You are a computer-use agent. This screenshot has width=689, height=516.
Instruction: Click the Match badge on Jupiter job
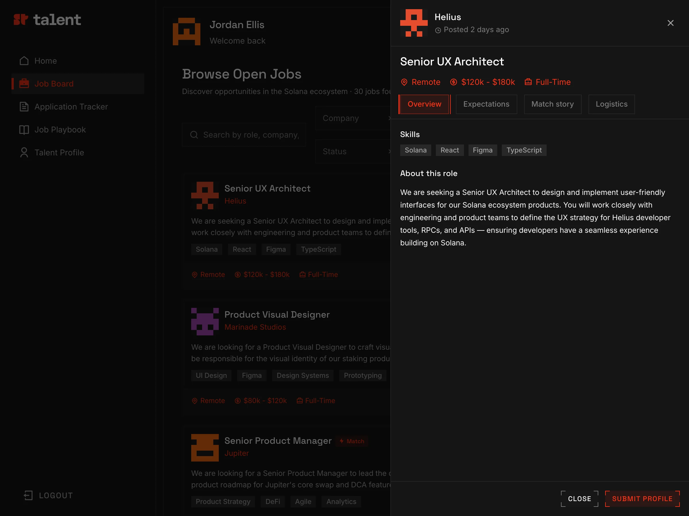352,441
